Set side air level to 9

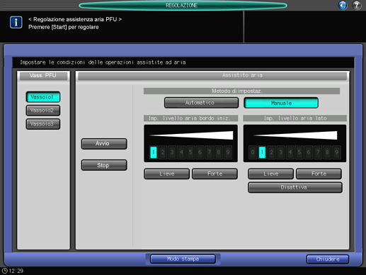coord(337,152)
